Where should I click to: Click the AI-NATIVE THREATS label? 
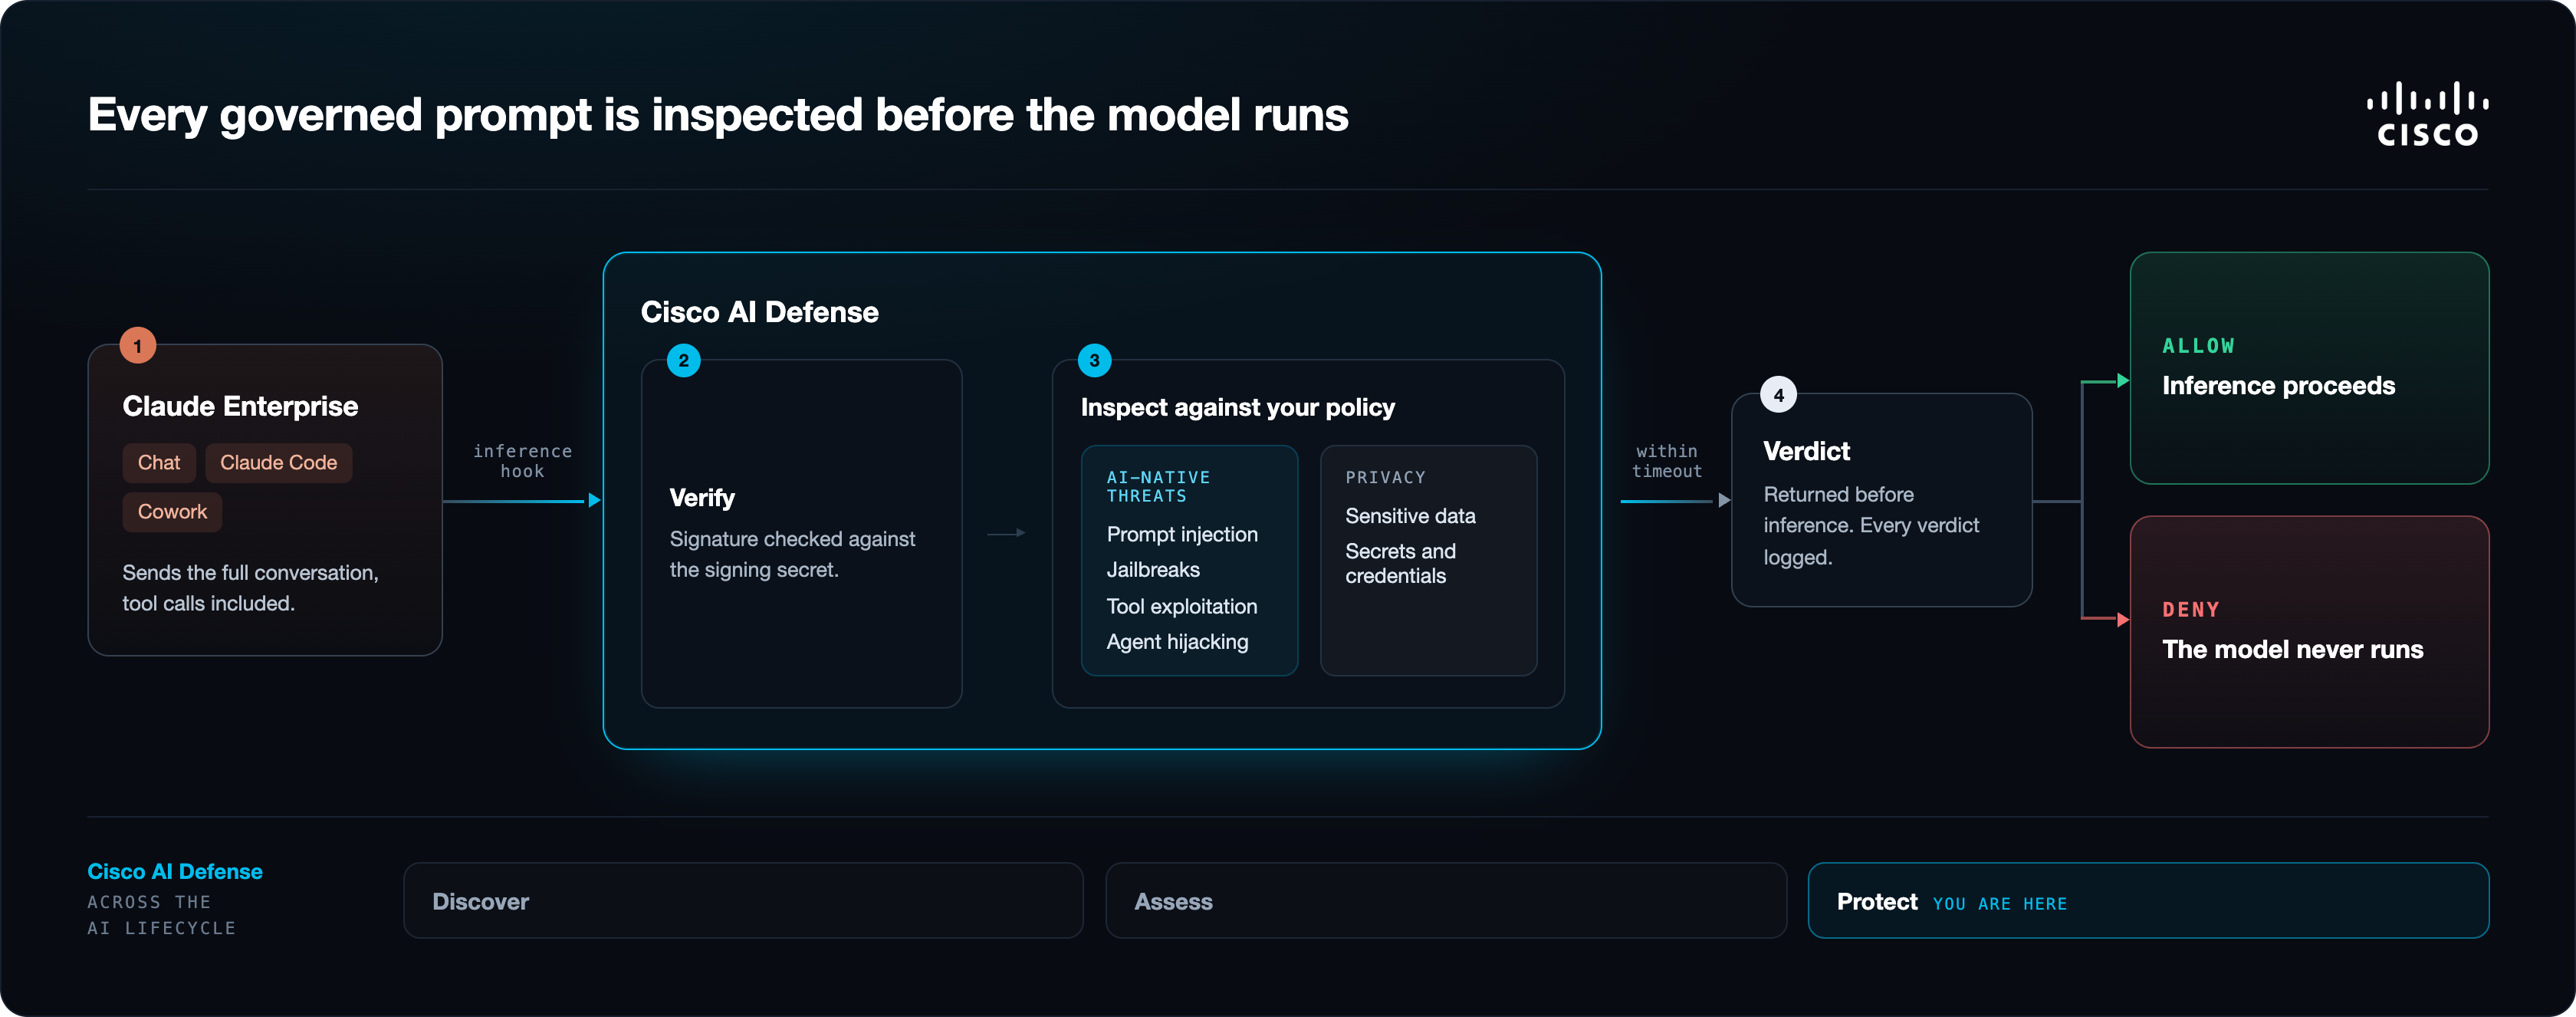1158,487
